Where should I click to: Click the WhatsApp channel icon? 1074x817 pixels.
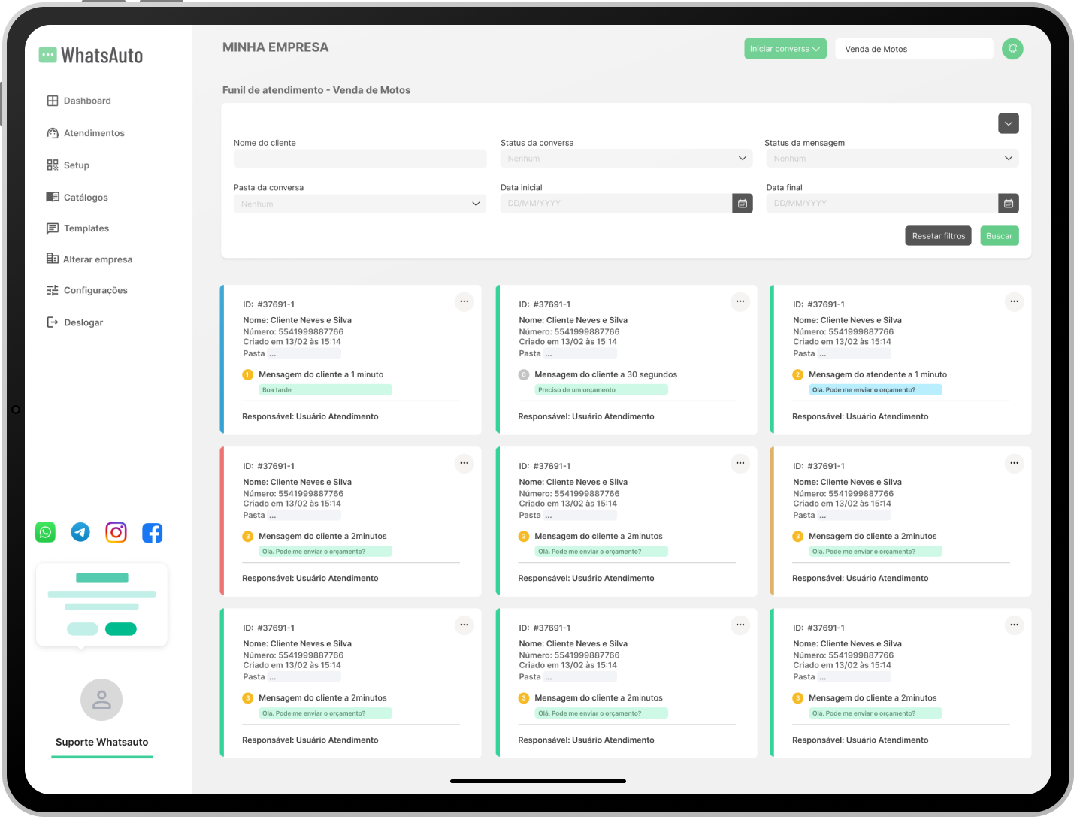tap(46, 532)
